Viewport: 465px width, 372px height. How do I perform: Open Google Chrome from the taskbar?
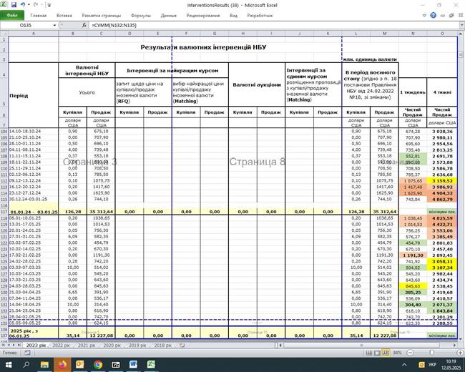coord(98,365)
